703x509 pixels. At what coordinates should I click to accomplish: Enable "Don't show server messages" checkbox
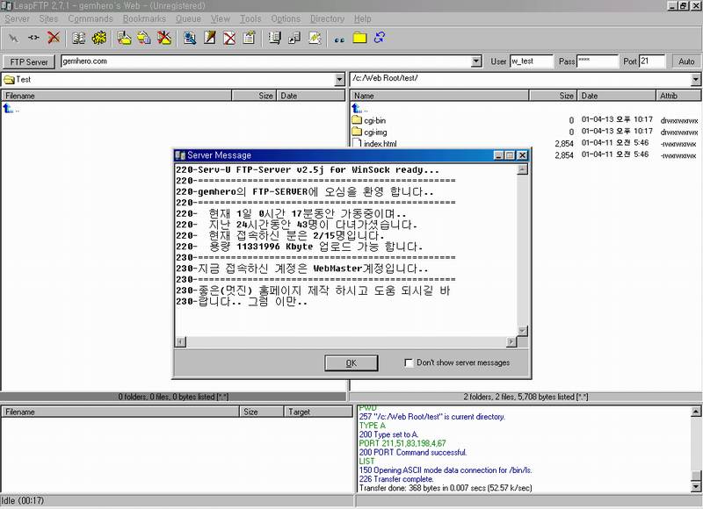click(x=409, y=362)
